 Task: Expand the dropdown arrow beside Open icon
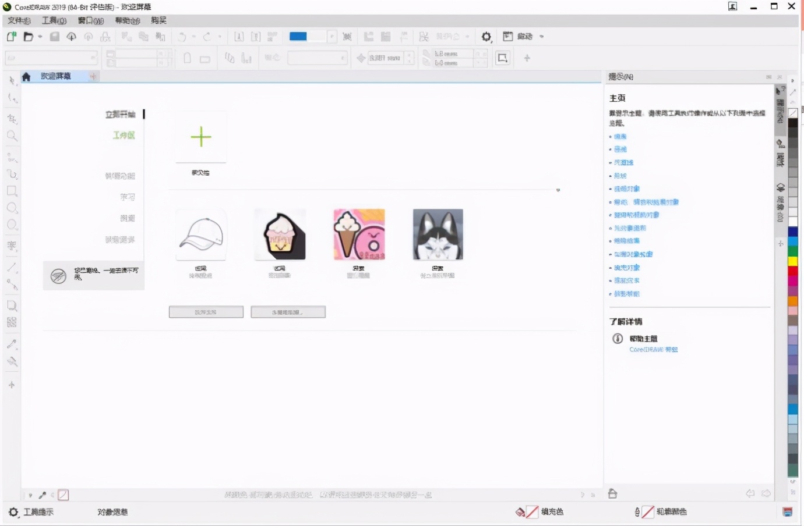tap(40, 37)
